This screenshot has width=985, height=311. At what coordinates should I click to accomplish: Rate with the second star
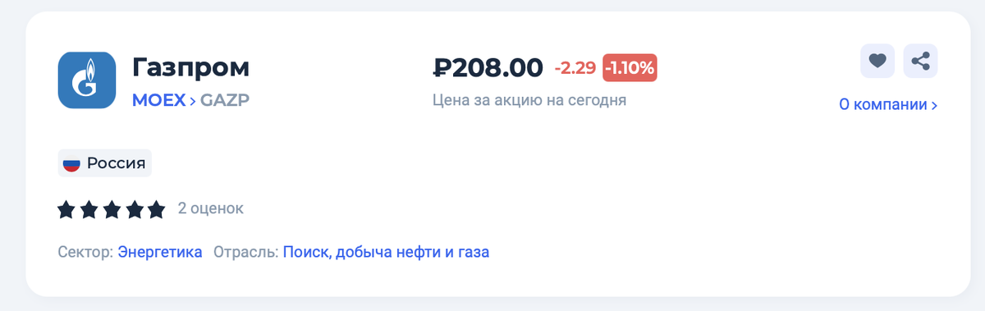89,210
